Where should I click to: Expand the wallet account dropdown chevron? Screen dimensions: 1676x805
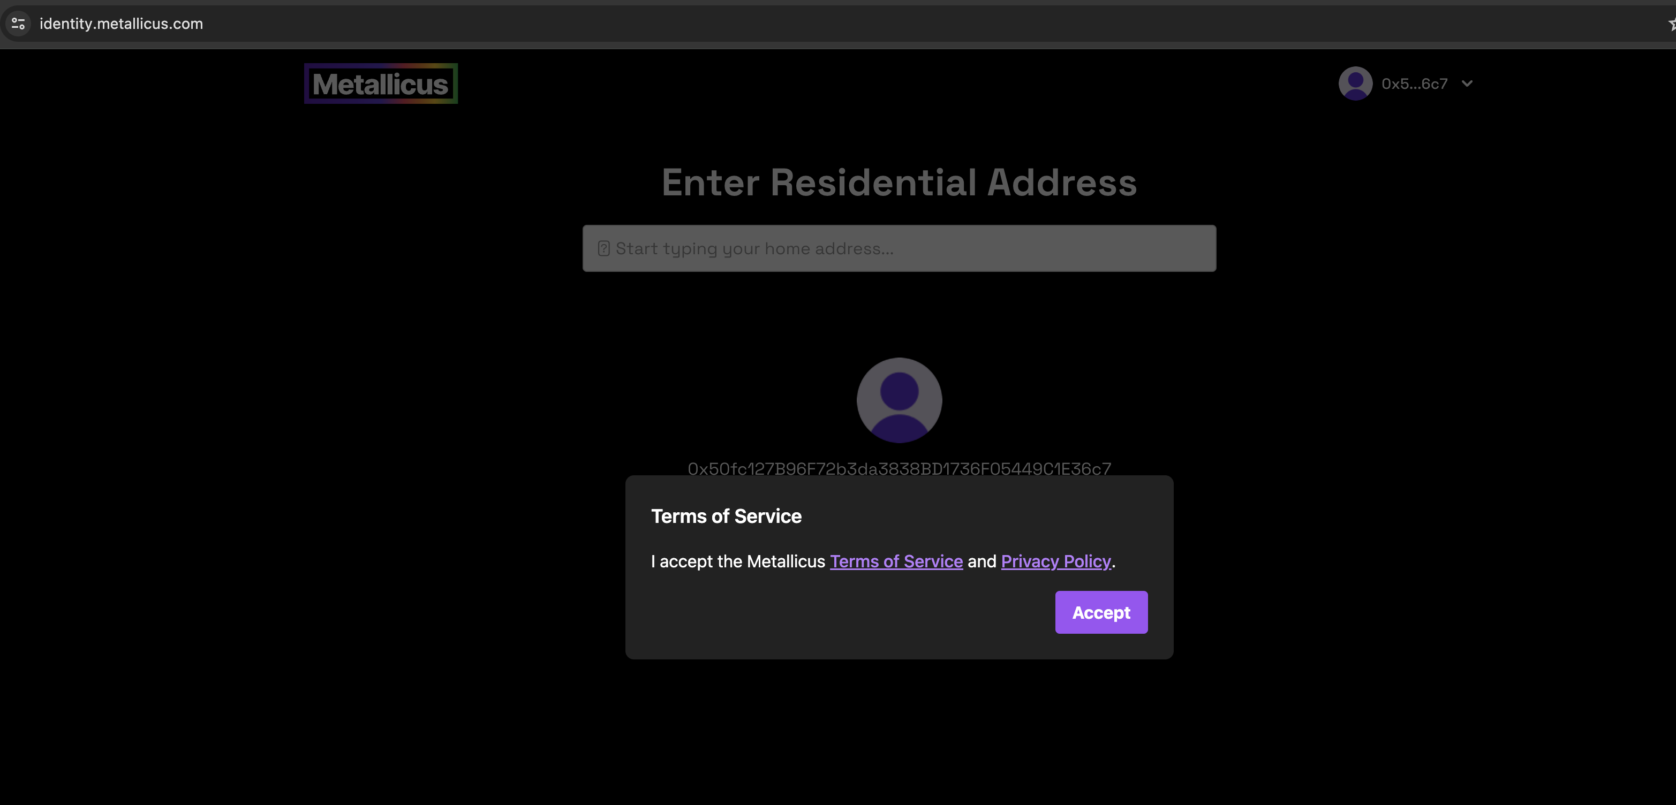1467,83
